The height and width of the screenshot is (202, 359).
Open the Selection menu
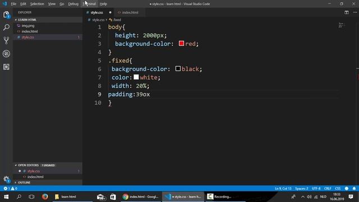(37, 4)
